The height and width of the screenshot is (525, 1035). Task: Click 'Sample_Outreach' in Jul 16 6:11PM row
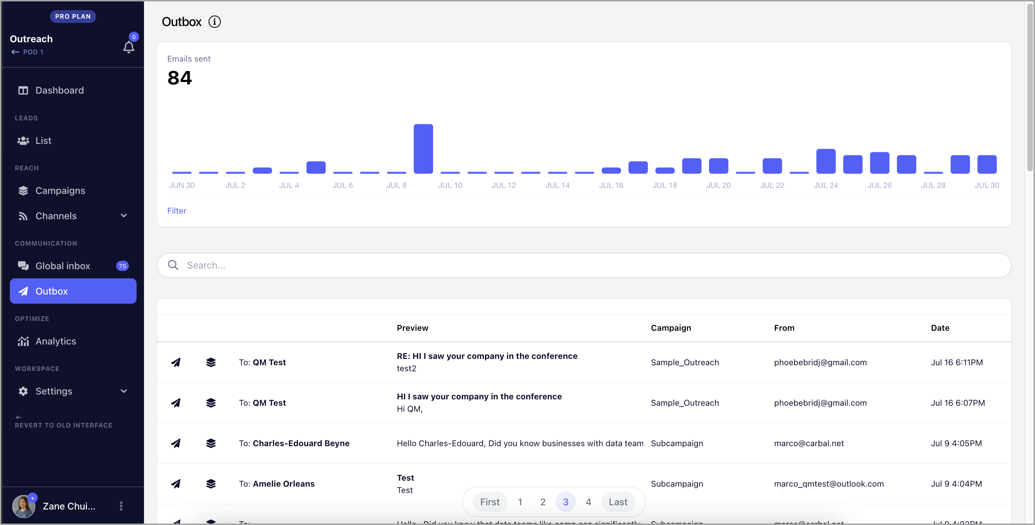coord(685,362)
